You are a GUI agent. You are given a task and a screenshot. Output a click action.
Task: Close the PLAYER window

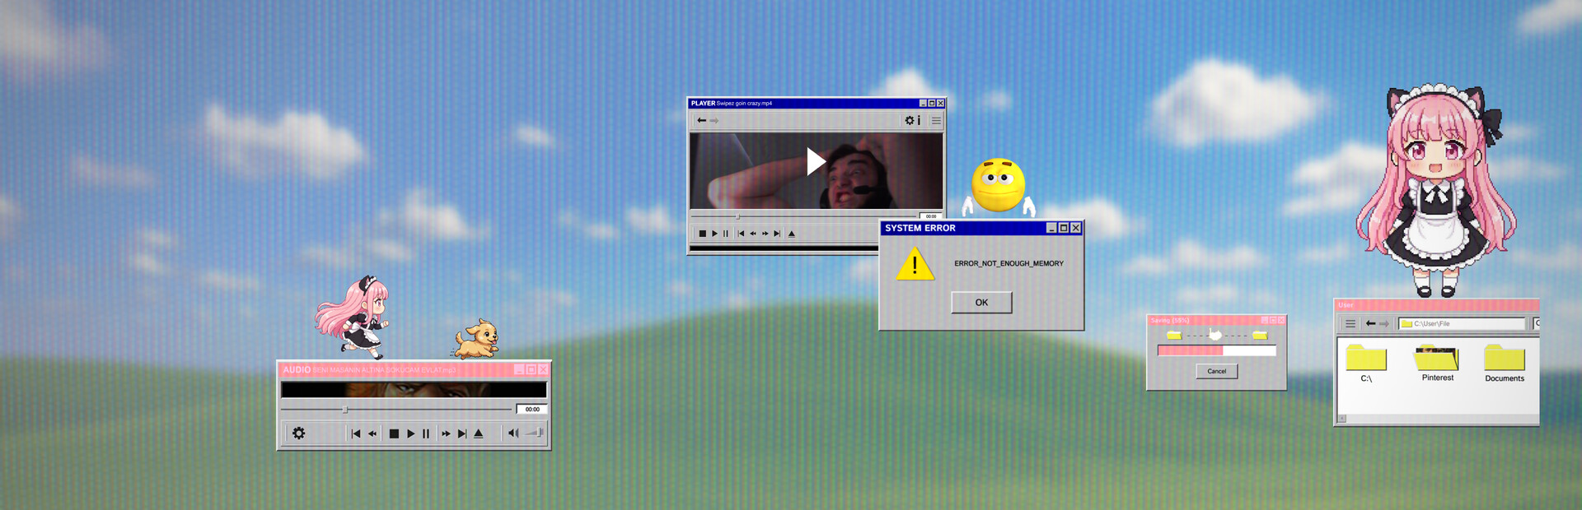[x=940, y=103]
